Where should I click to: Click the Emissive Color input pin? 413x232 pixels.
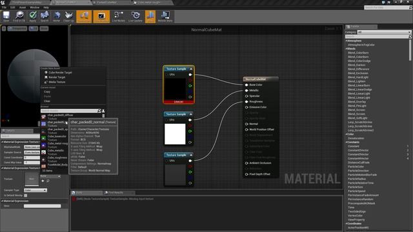click(x=247, y=107)
